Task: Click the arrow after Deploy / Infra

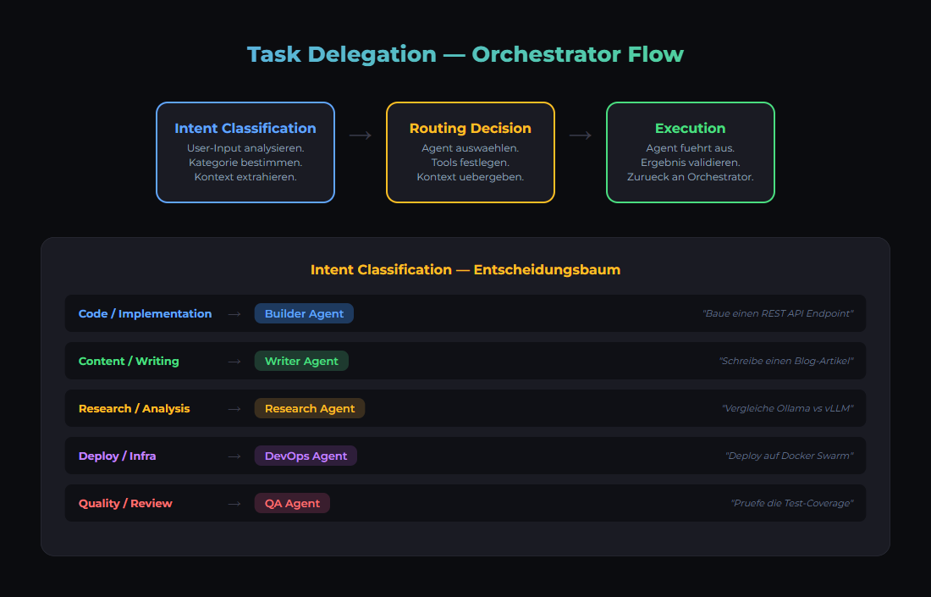Action: (234, 456)
